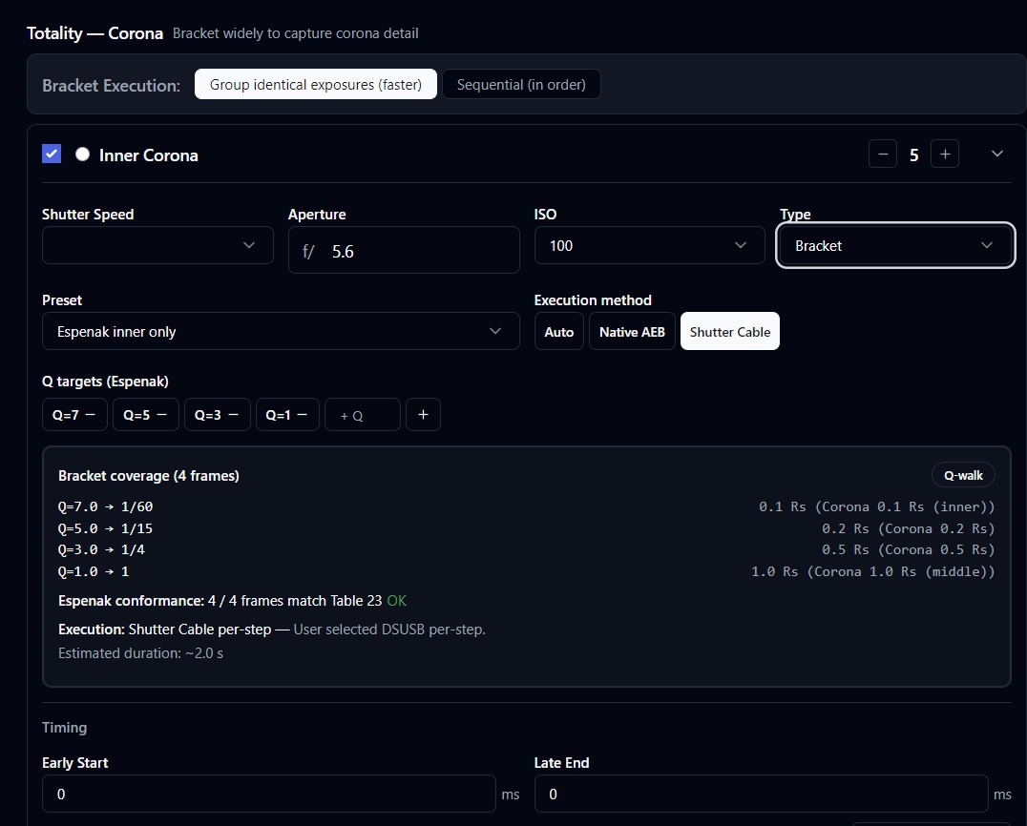
Task: Remove the Q=7 target chip
Action: pyautogui.click(x=91, y=415)
